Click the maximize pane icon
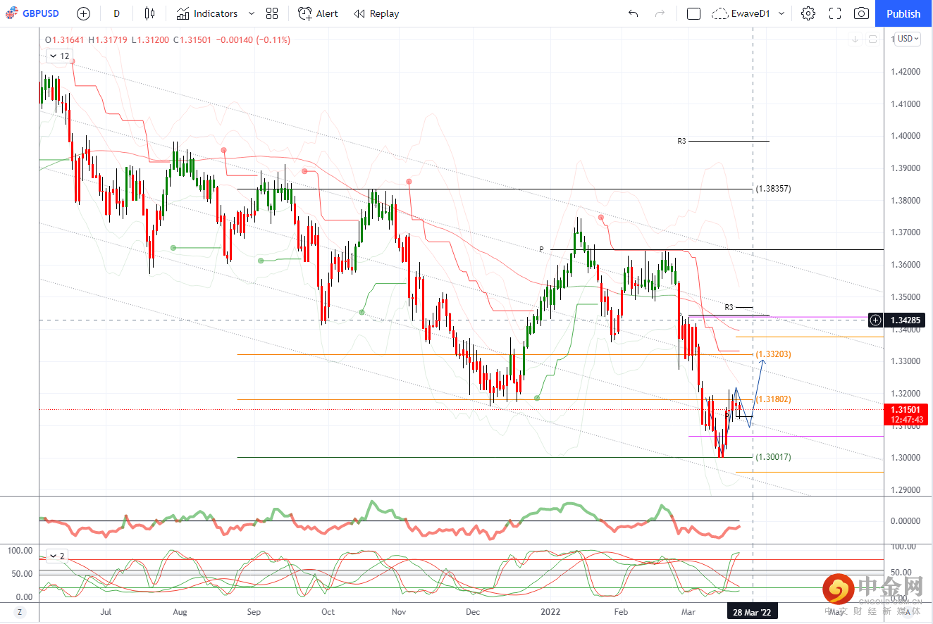The image size is (933, 624). click(872, 39)
